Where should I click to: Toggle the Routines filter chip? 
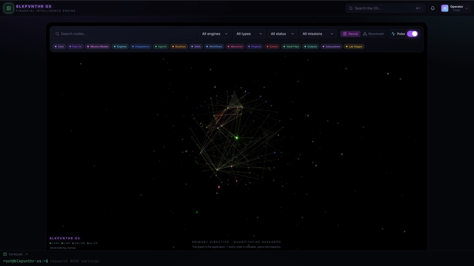[179, 46]
